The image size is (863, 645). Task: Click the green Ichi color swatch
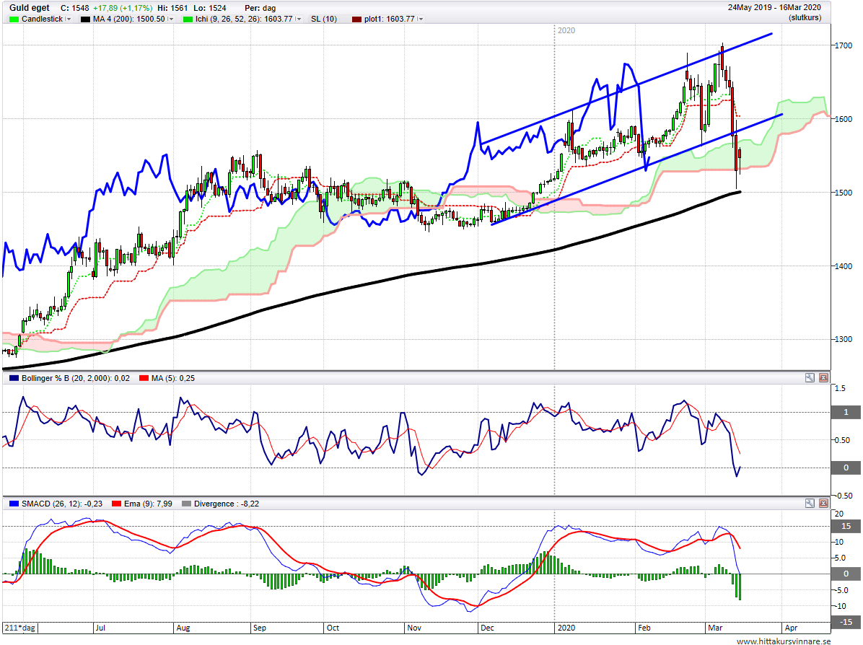[188, 19]
